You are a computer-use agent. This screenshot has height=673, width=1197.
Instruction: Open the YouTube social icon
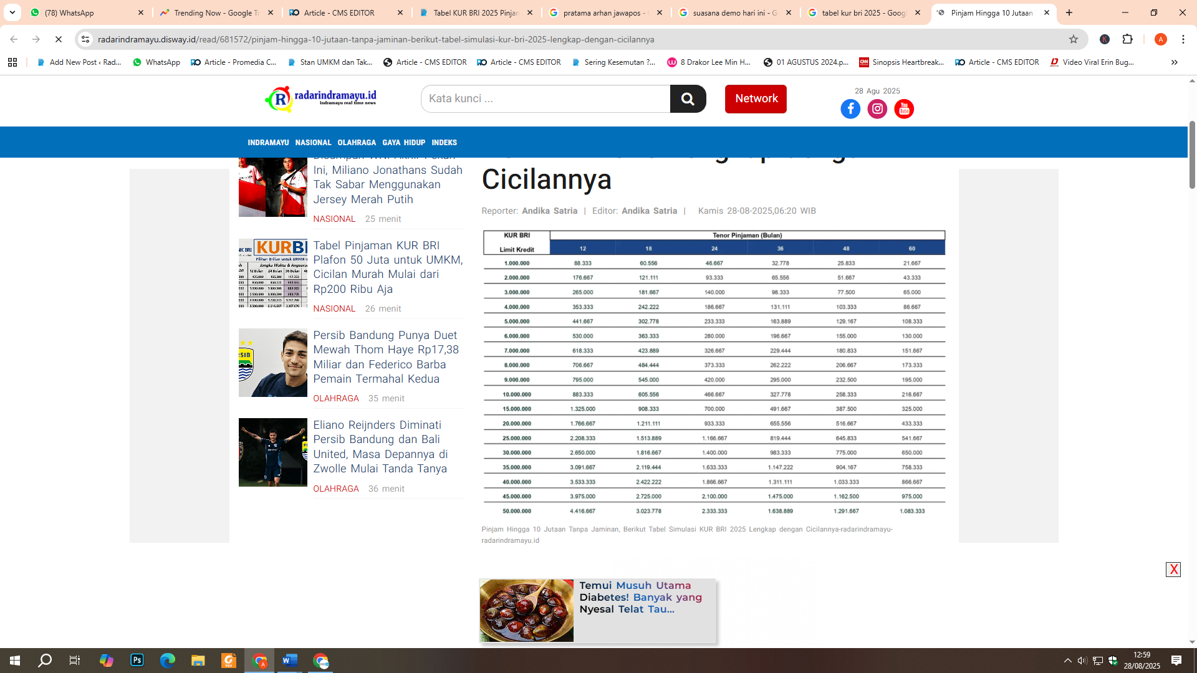[904, 109]
